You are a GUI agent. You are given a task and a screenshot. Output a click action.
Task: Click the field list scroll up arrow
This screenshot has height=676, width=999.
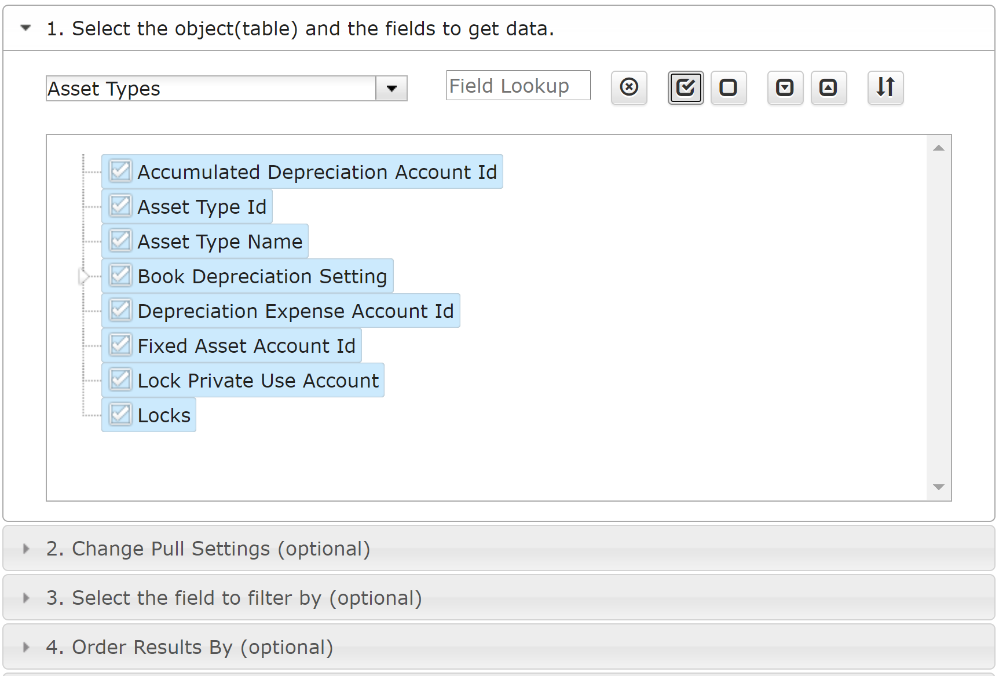pyautogui.click(x=939, y=148)
